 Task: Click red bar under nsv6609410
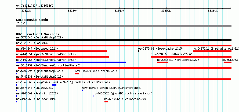(191, 57)
